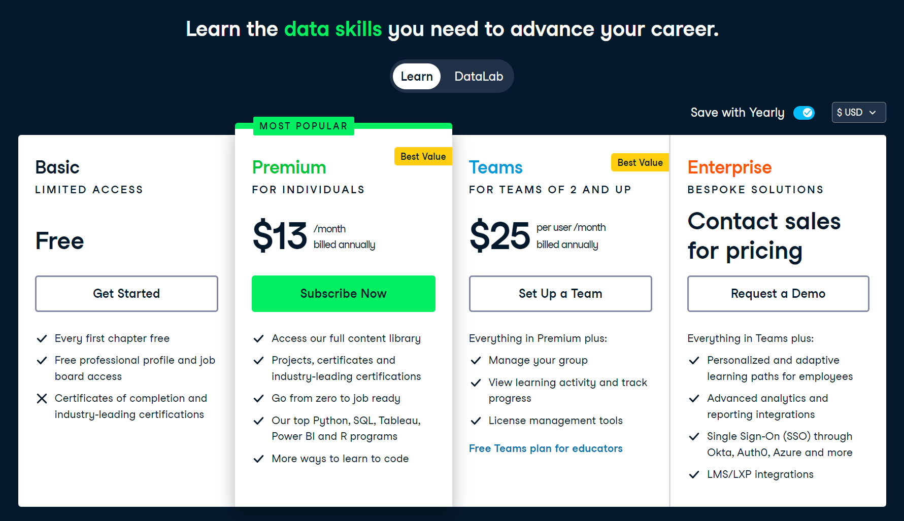Click the X icon next to certifications in Basic
Viewport: 904px width, 521px height.
tap(42, 399)
